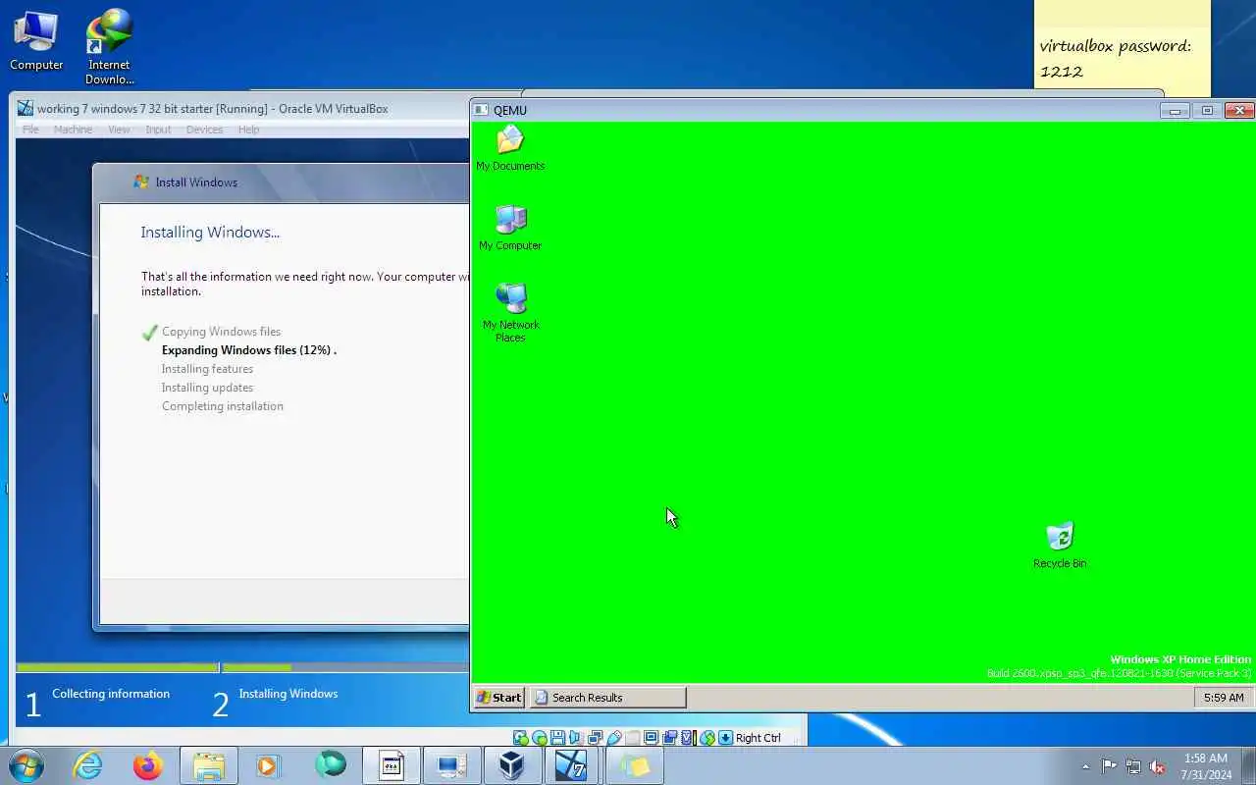
Task: Click Right Ctrl host key label
Action: [759, 738]
